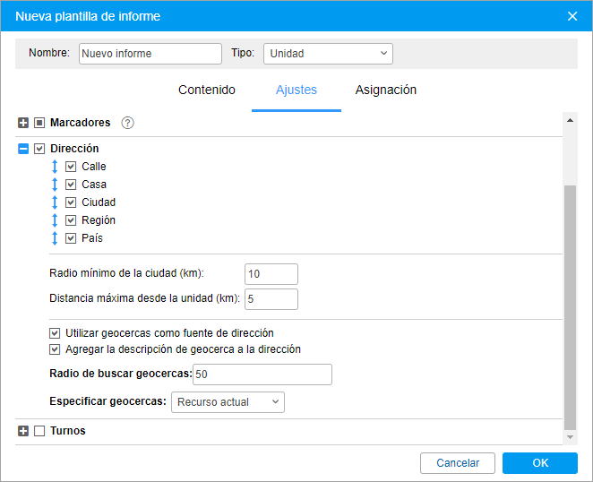This screenshot has width=593, height=482.
Task: Open the Tipo dropdown showing Unidad
Action: [x=328, y=54]
